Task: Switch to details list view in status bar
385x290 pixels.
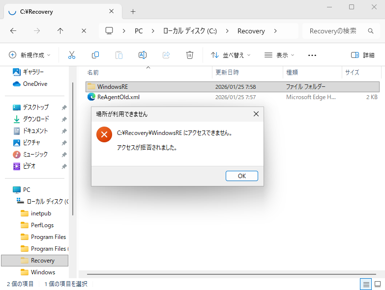Action: tap(366, 284)
